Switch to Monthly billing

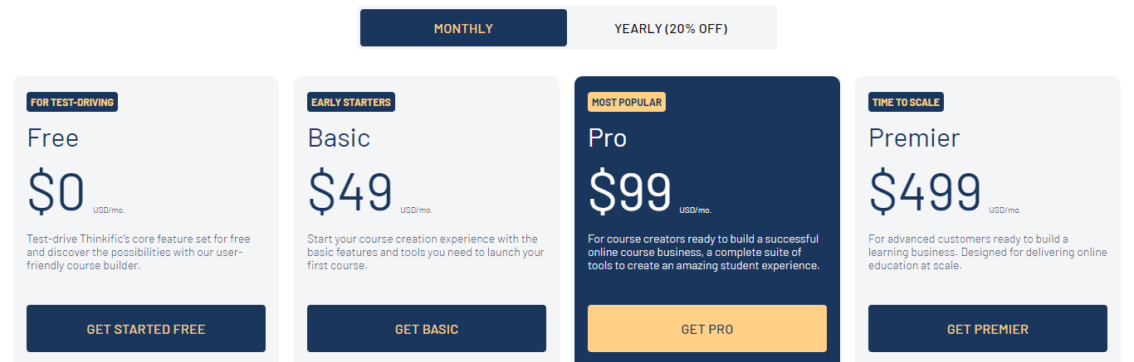coord(463,28)
